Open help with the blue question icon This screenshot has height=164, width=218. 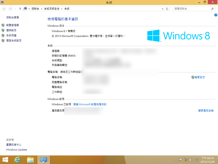tap(216, 15)
